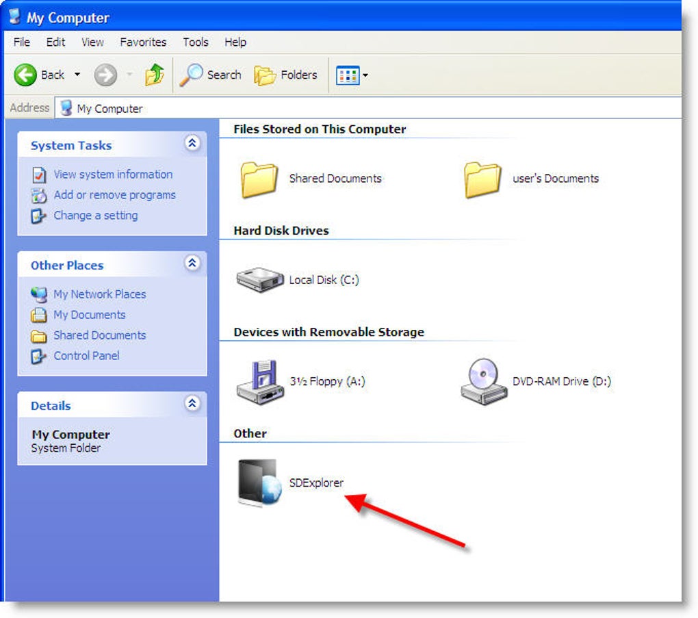Viewport: 698px width, 618px height.
Task: Click the sidebar Shared Documents folder icon
Action: pyautogui.click(x=39, y=336)
